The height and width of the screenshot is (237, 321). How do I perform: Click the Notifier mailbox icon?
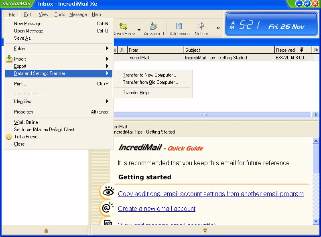pos(201,27)
